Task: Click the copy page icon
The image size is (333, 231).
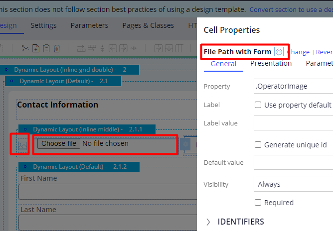Action: (x=36, y=48)
